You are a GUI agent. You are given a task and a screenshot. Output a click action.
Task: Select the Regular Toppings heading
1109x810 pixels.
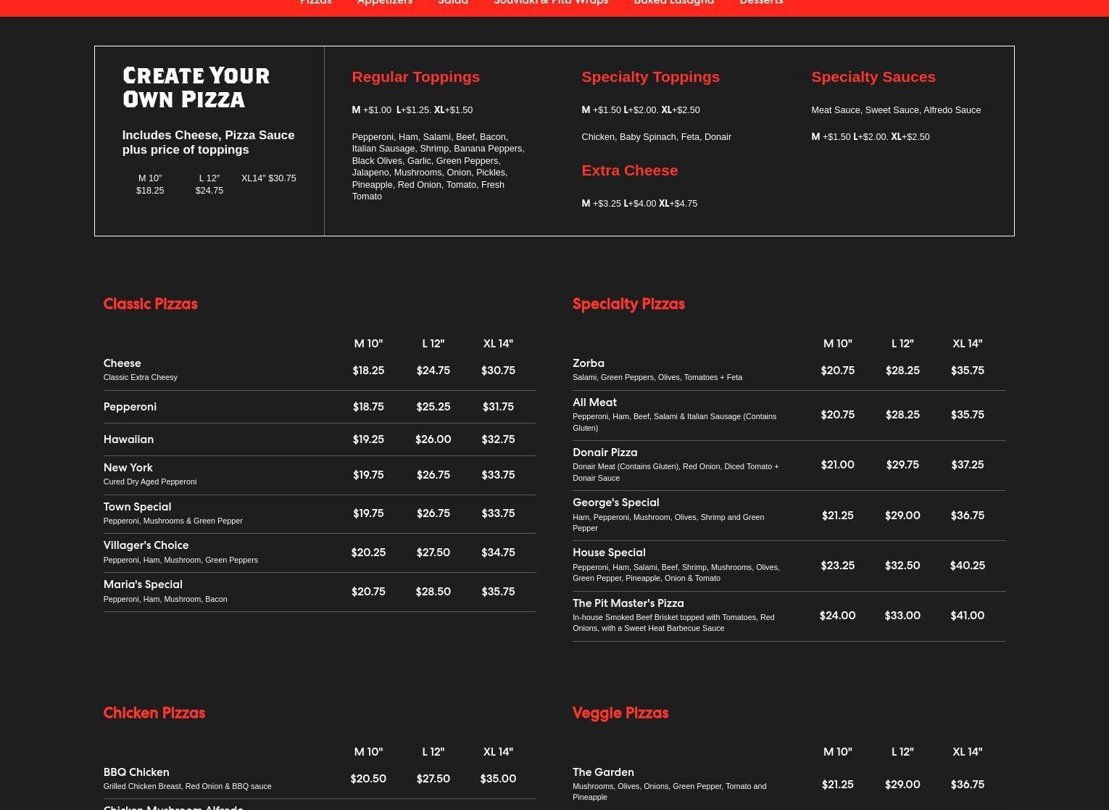click(x=415, y=77)
